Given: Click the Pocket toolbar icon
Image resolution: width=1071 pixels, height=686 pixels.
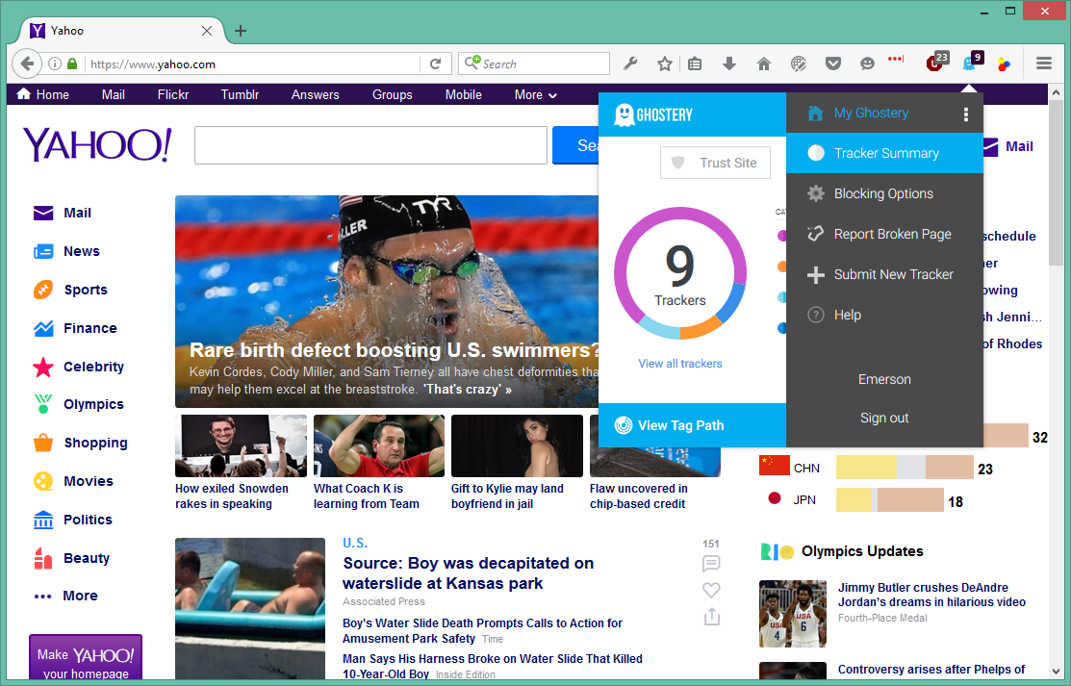Looking at the screenshot, I should [833, 64].
